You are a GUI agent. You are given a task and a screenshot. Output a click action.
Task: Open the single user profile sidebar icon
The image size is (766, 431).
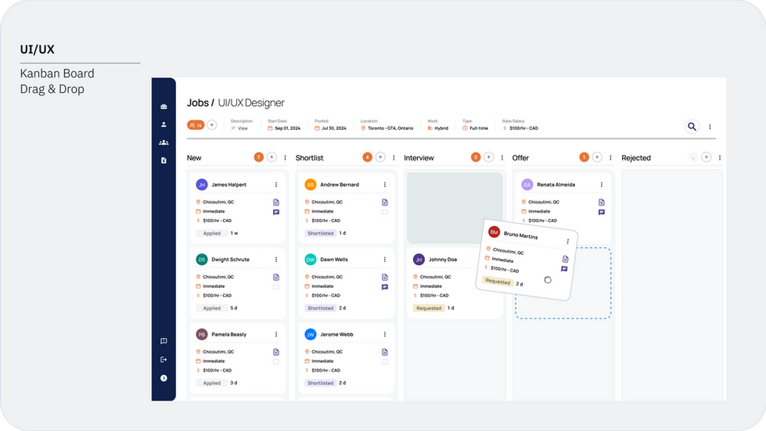[x=164, y=124]
